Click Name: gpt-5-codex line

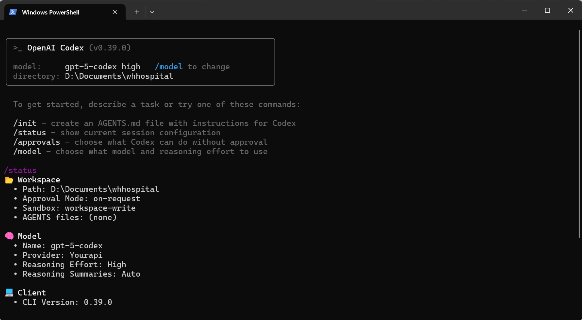click(x=63, y=246)
